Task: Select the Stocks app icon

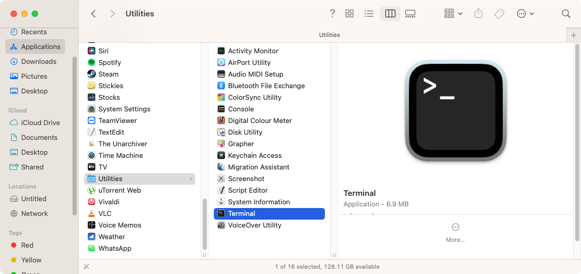Action: 92,97
